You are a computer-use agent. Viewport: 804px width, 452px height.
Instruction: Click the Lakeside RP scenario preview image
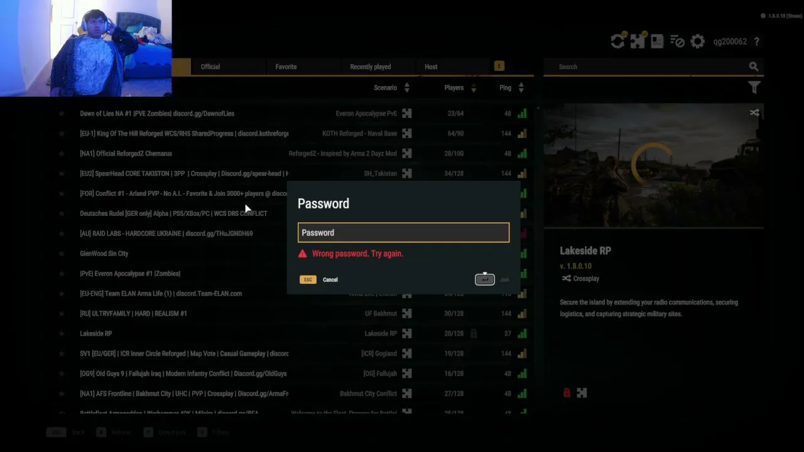653,165
